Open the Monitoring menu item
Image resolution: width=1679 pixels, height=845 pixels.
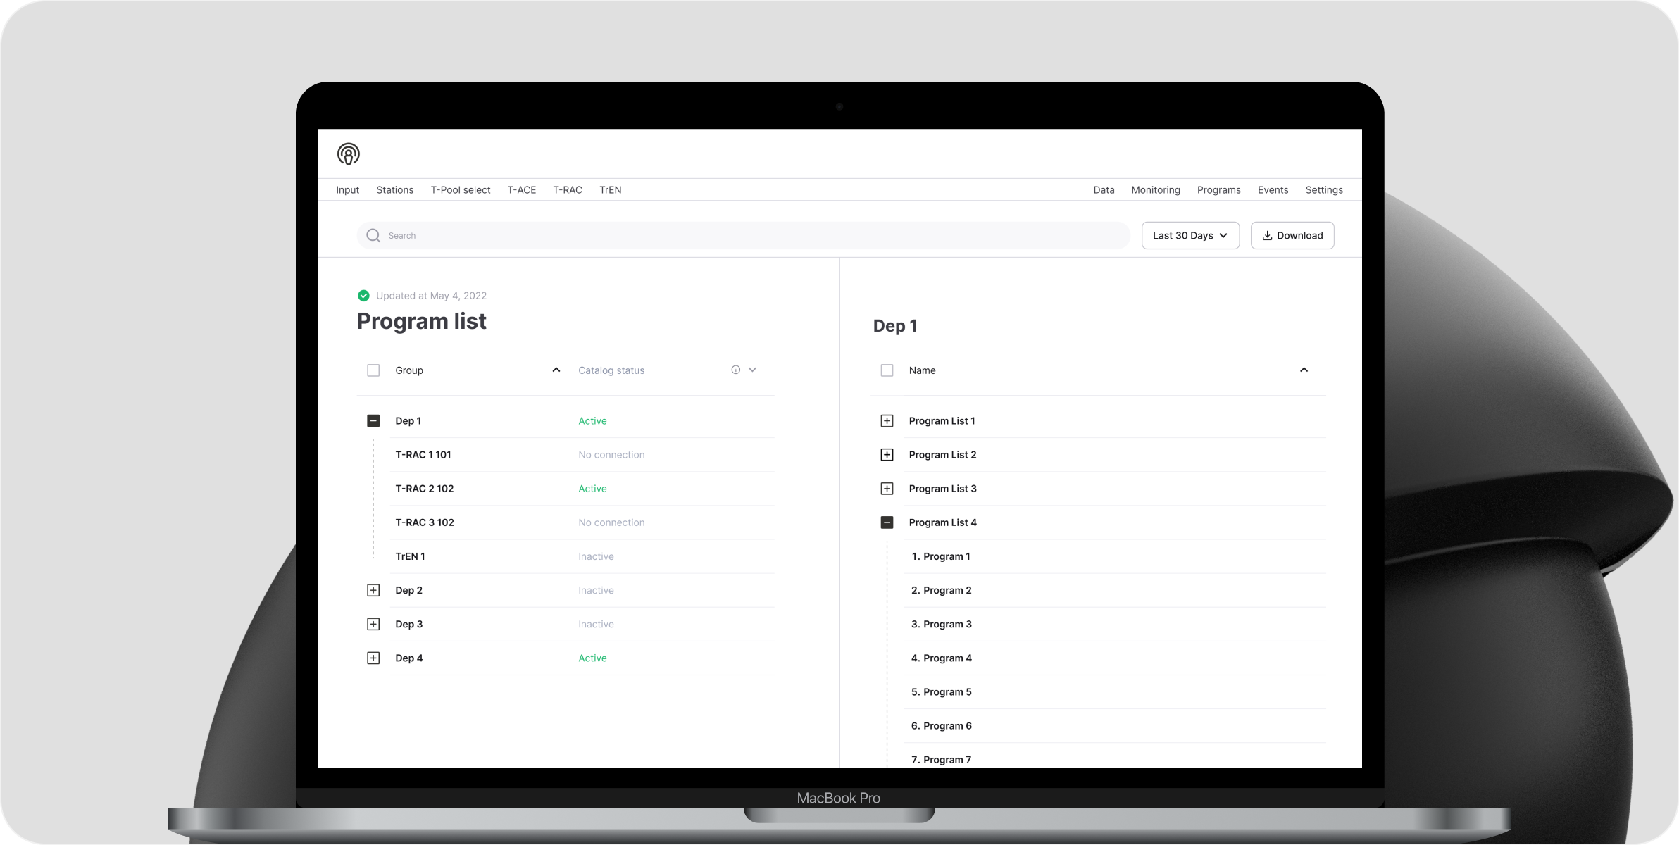pos(1155,190)
